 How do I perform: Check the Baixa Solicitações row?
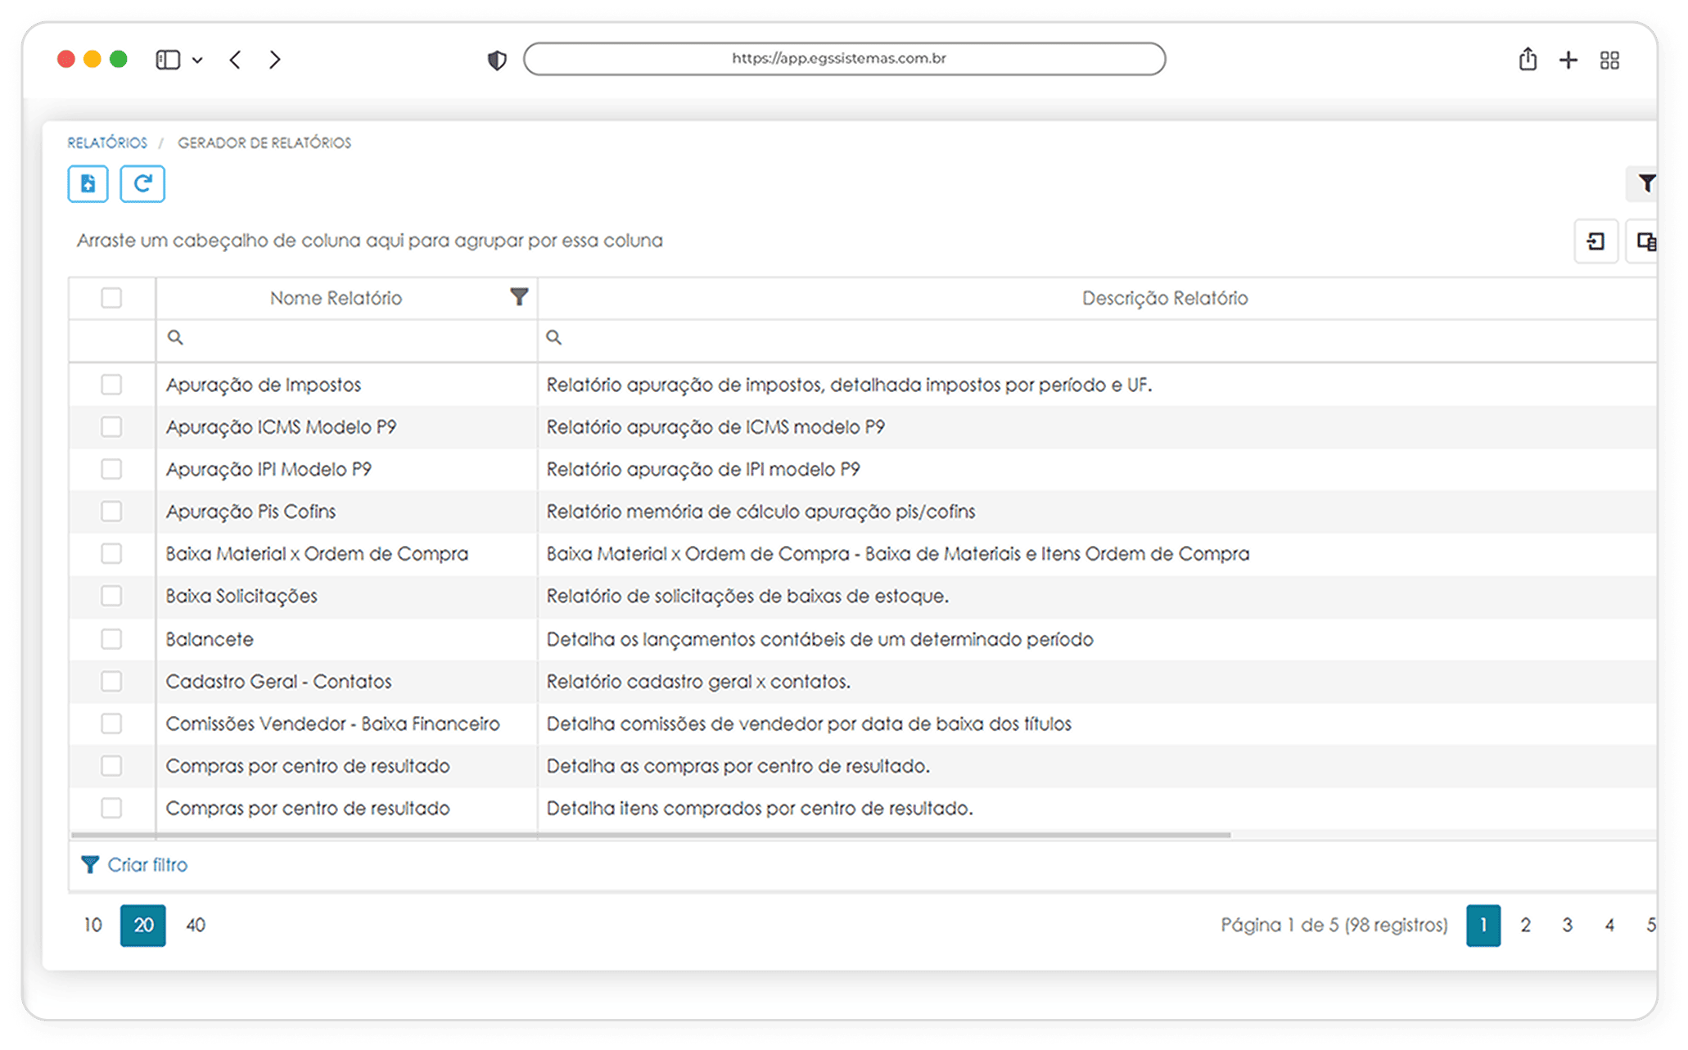pos(111,596)
